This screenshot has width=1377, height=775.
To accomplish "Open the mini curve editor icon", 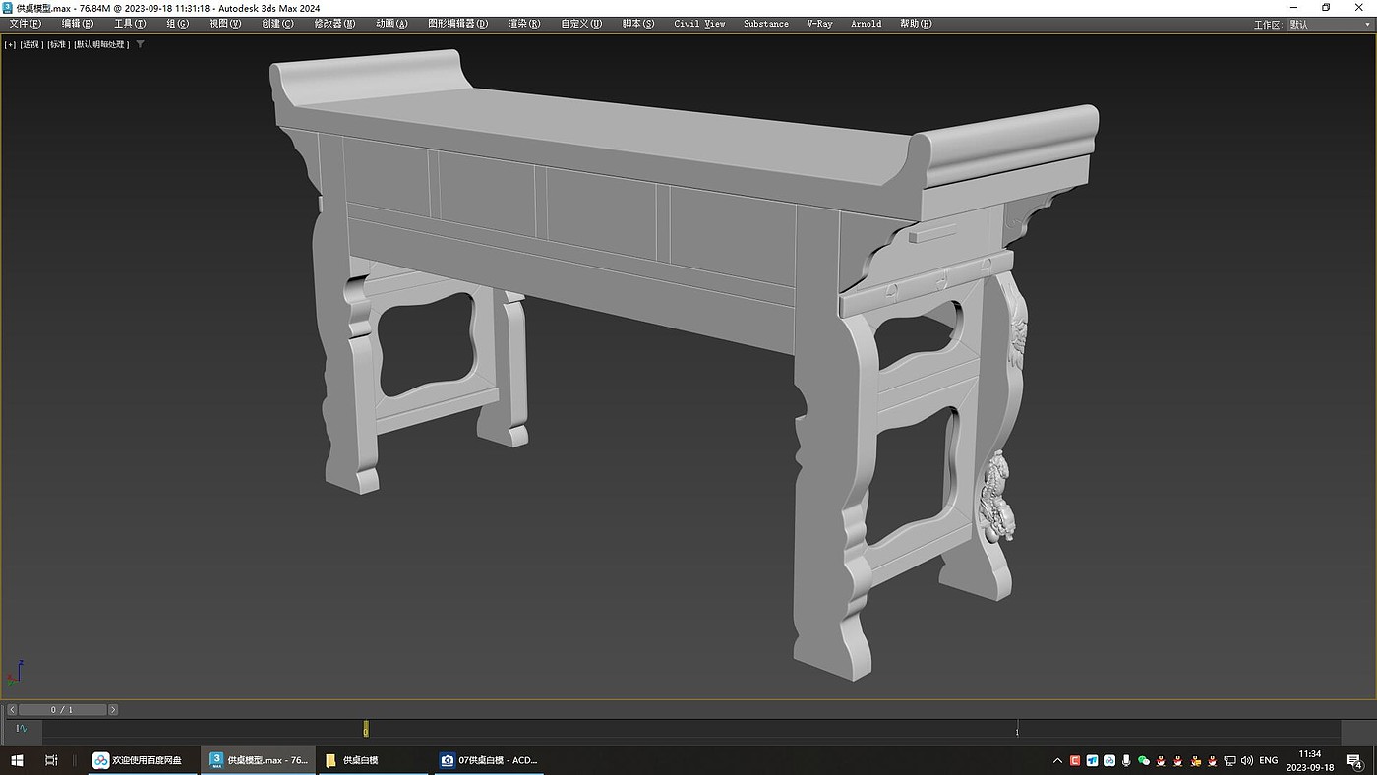I will pos(22,729).
